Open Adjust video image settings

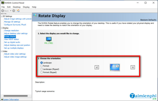[x=15, y=57]
